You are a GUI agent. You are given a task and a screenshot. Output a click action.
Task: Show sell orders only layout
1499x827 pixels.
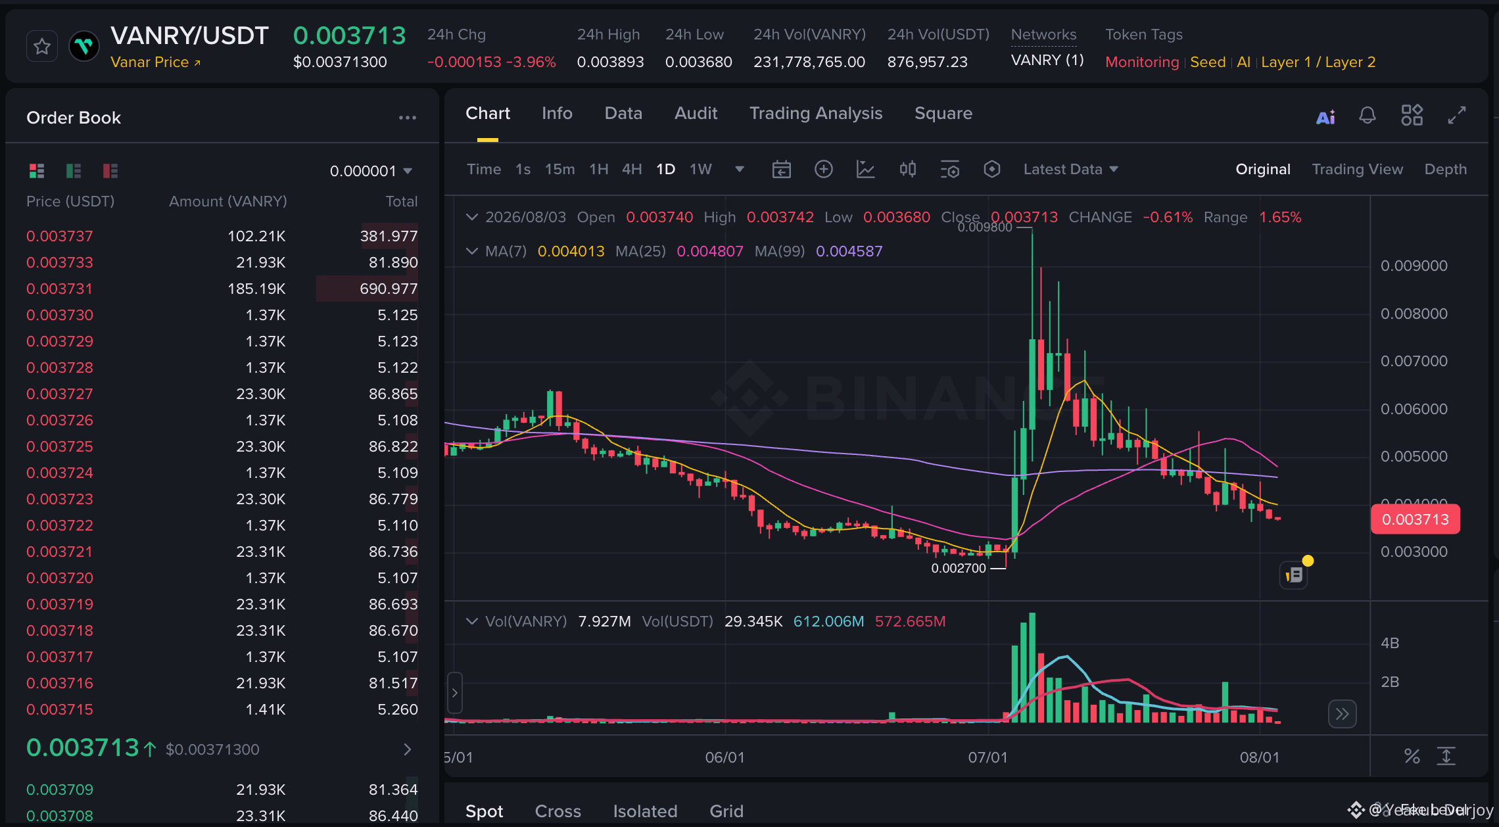click(x=110, y=171)
